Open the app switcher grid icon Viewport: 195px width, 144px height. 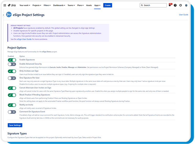5,5
